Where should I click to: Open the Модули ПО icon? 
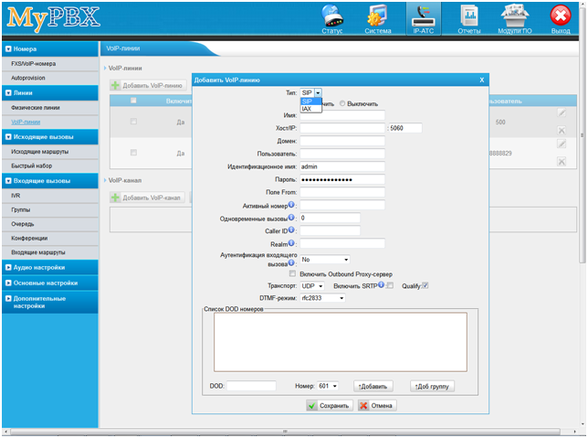click(515, 19)
